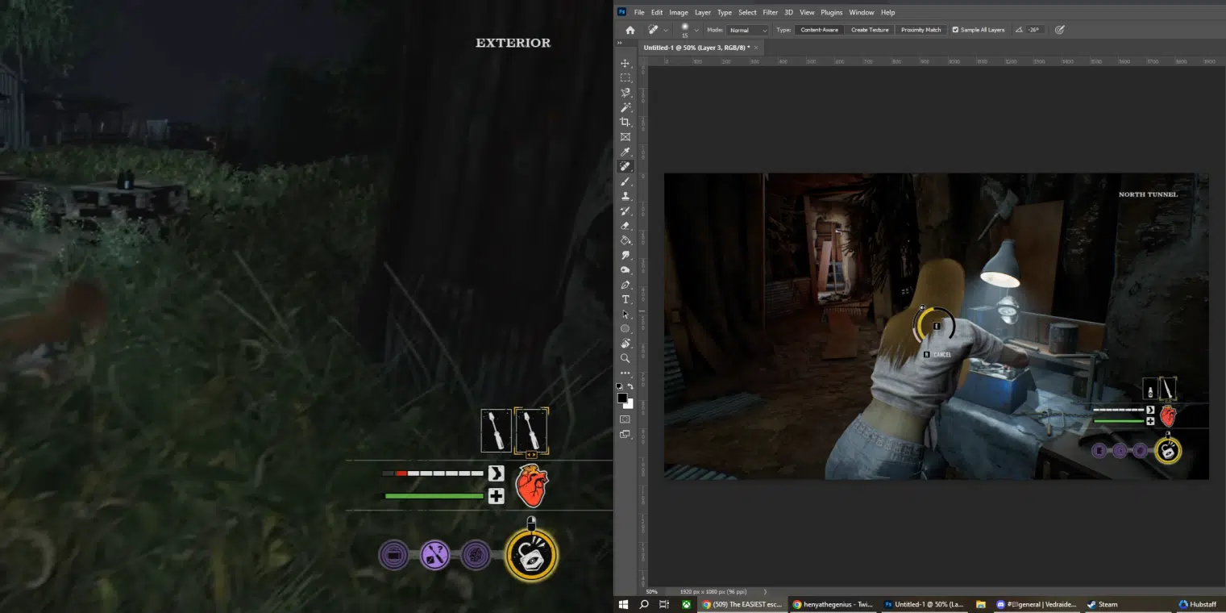Image resolution: width=1226 pixels, height=613 pixels.
Task: Select the Eraser tool
Action: coord(625,226)
